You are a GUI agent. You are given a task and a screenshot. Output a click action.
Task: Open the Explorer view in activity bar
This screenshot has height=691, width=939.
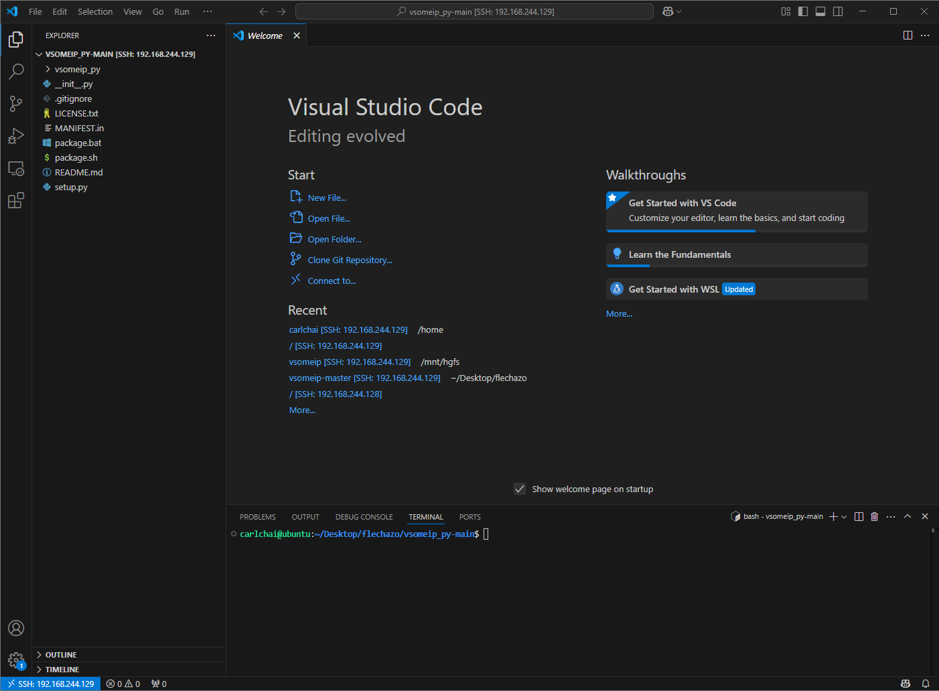(16, 40)
